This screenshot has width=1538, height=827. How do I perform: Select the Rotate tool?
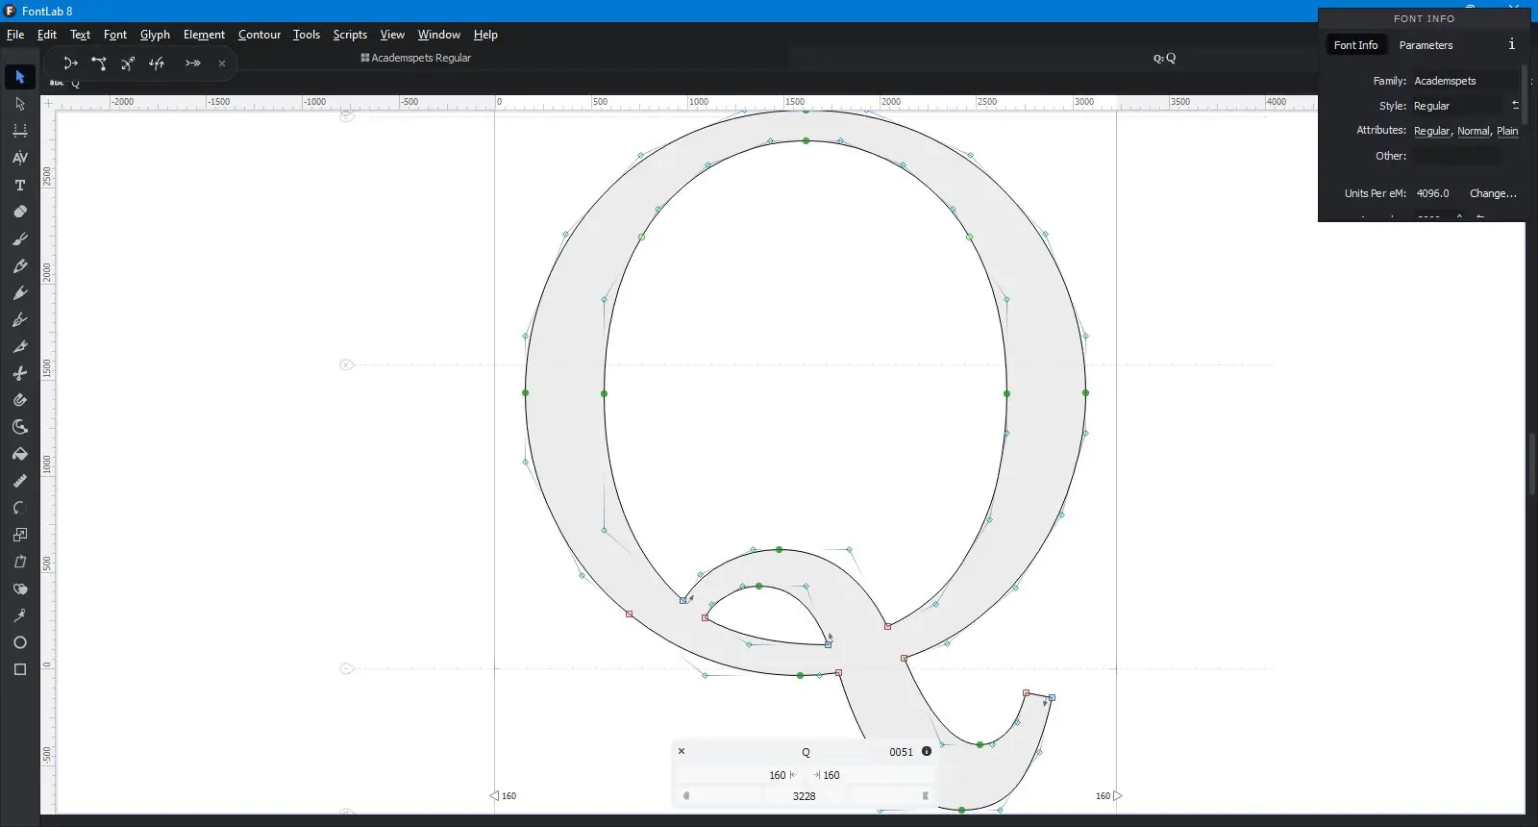coord(20,508)
